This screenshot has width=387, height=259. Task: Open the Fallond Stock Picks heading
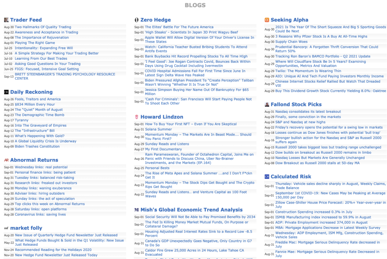pos(296,104)
